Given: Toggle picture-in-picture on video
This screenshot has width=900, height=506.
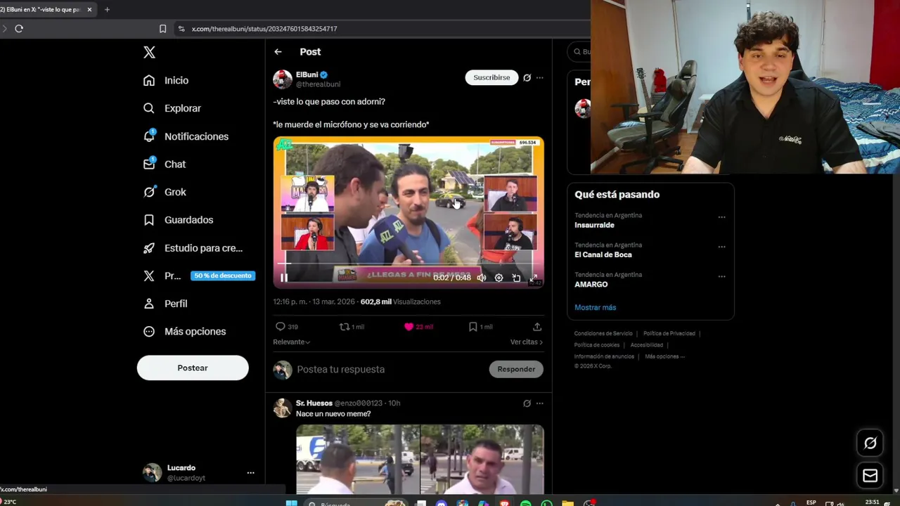Looking at the screenshot, I should [516, 278].
